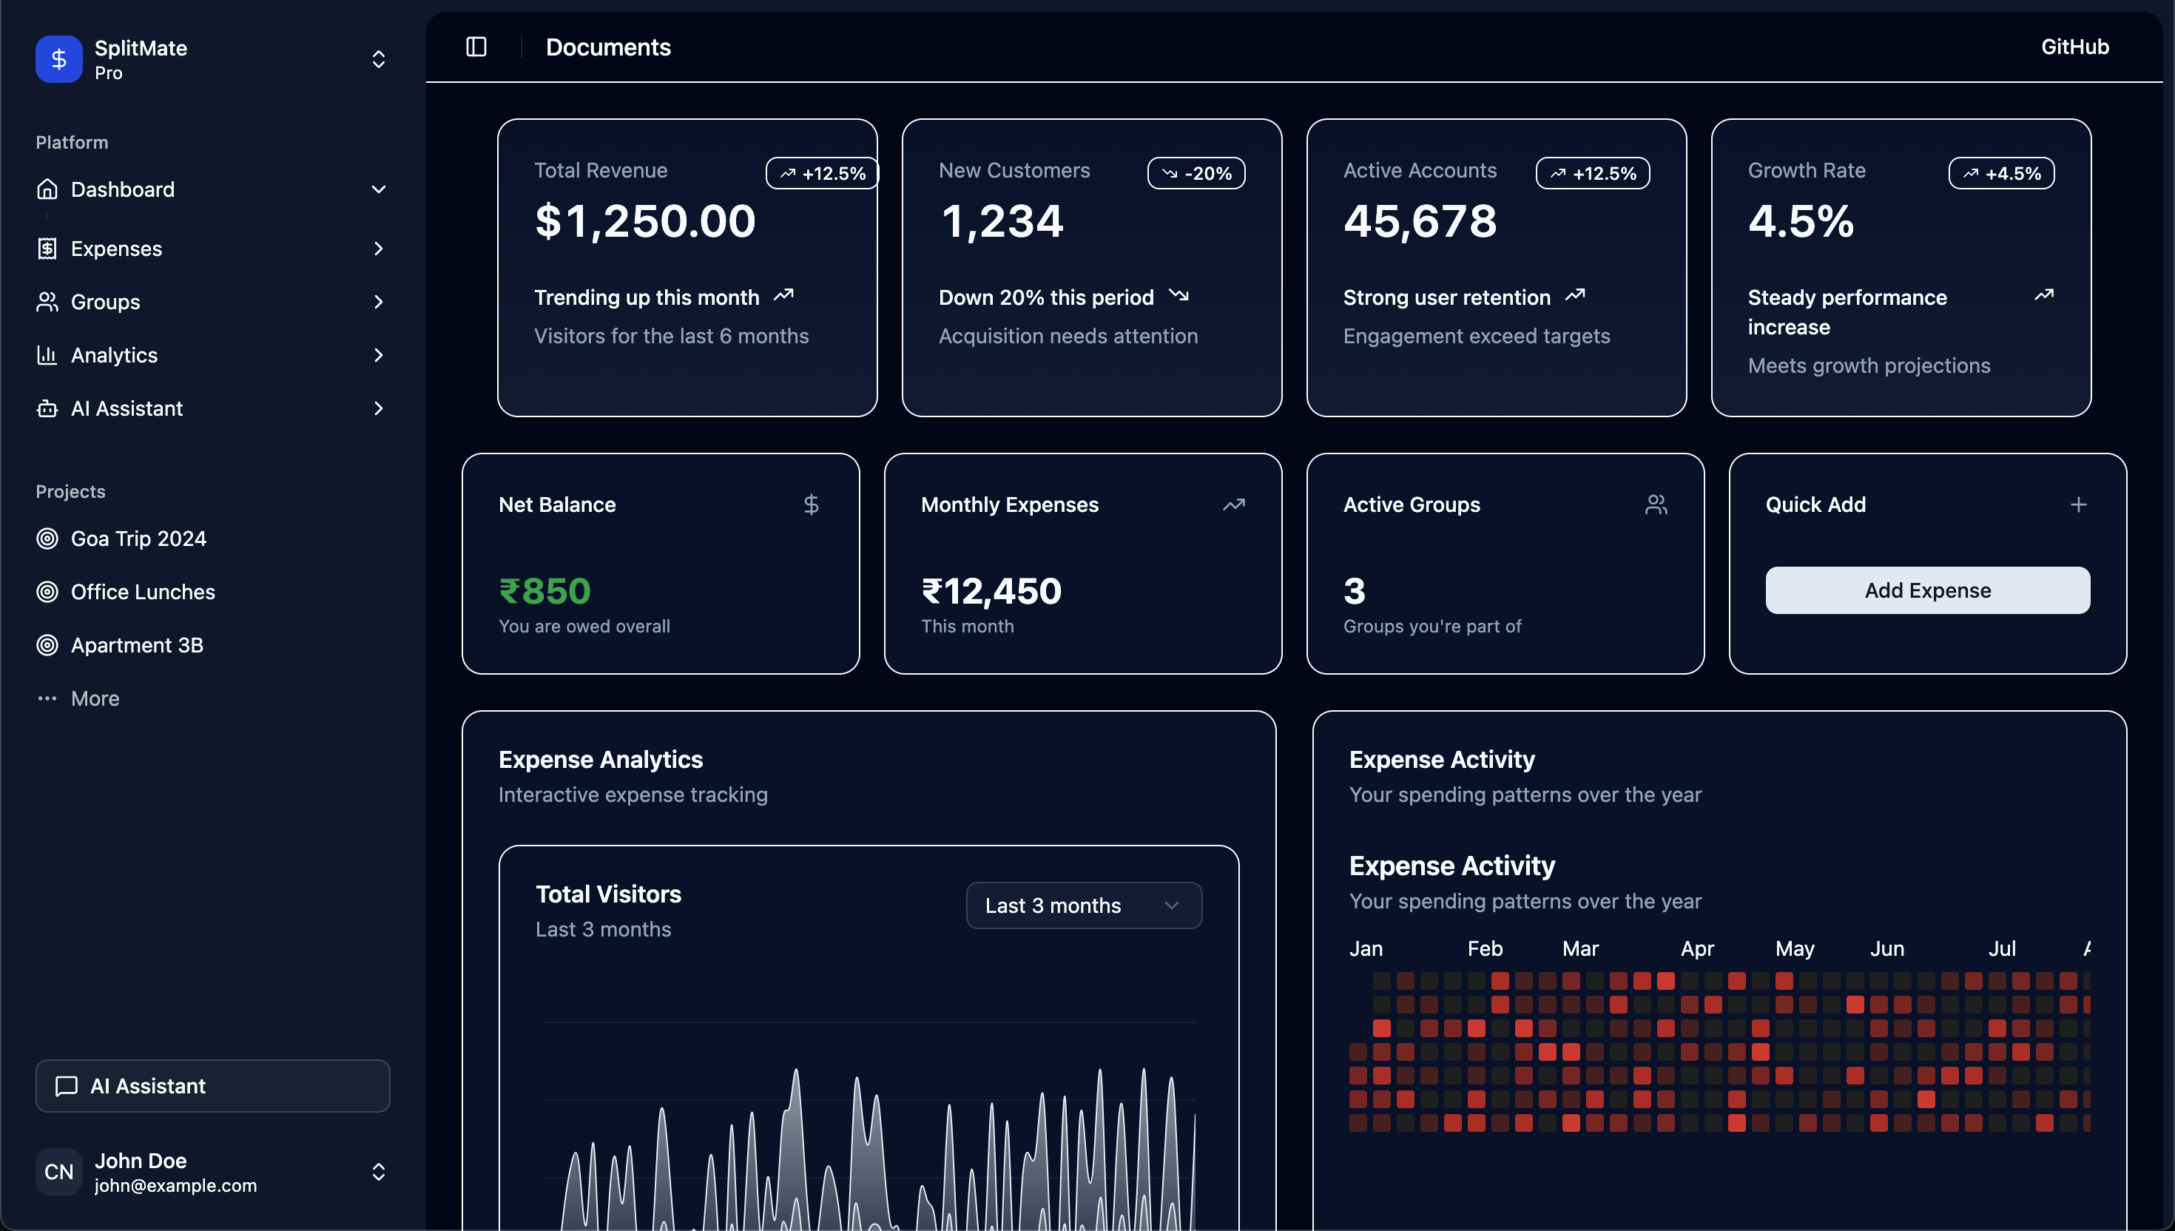The image size is (2175, 1231).
Task: Toggle the sidebar using the panel icon
Action: (x=476, y=47)
